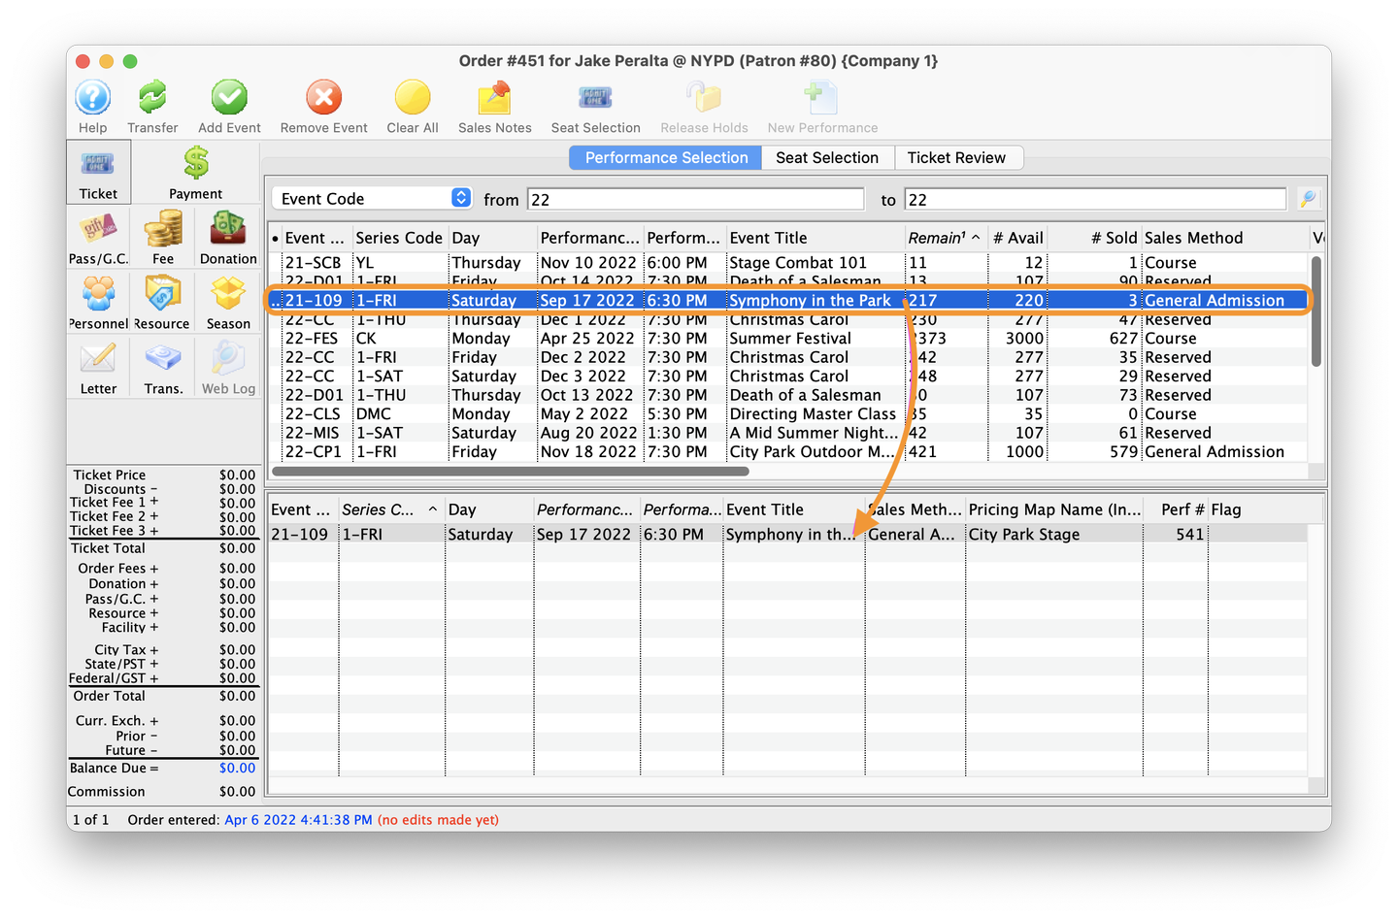This screenshot has height=919, width=1398.
Task: Click the order entered date Apr 6 2022
Action: pos(298,820)
